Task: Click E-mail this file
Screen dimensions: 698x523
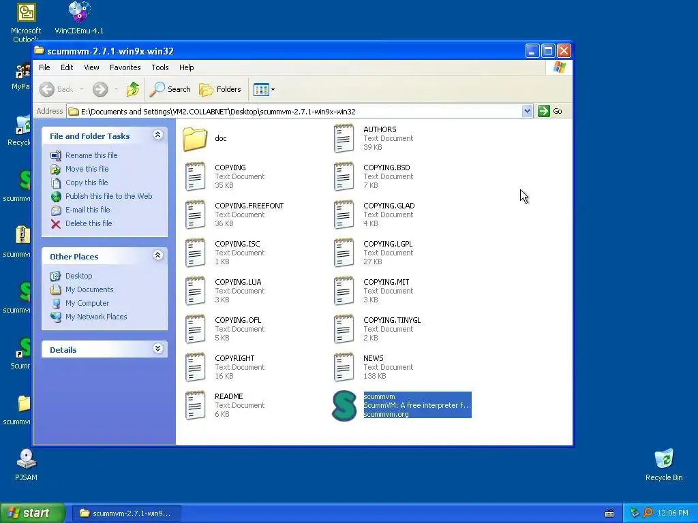Action: [87, 210]
